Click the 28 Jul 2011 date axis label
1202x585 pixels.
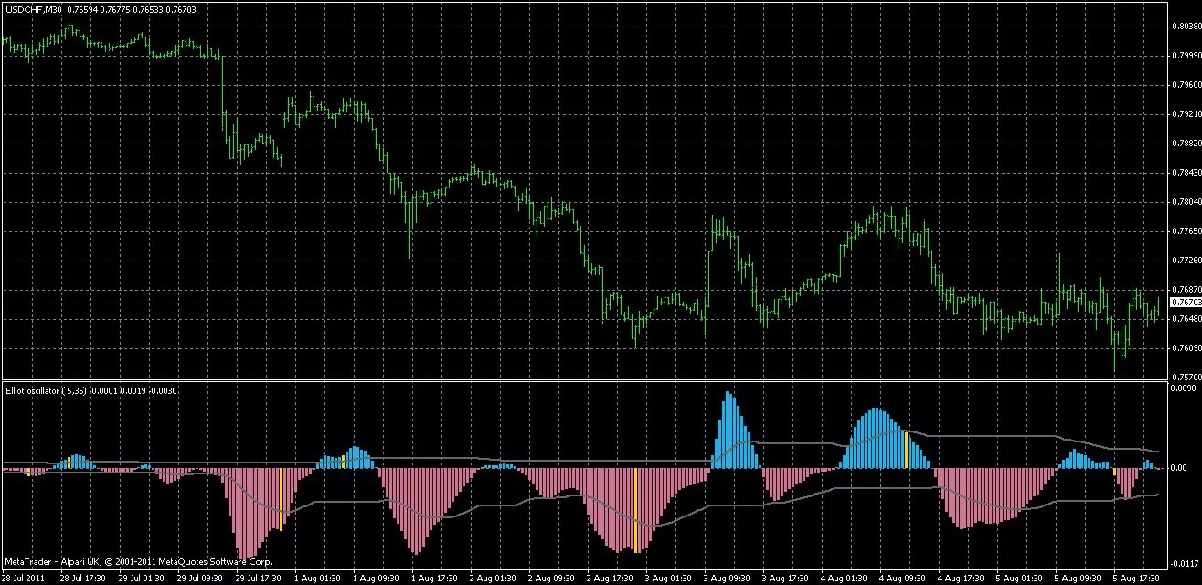point(23,579)
